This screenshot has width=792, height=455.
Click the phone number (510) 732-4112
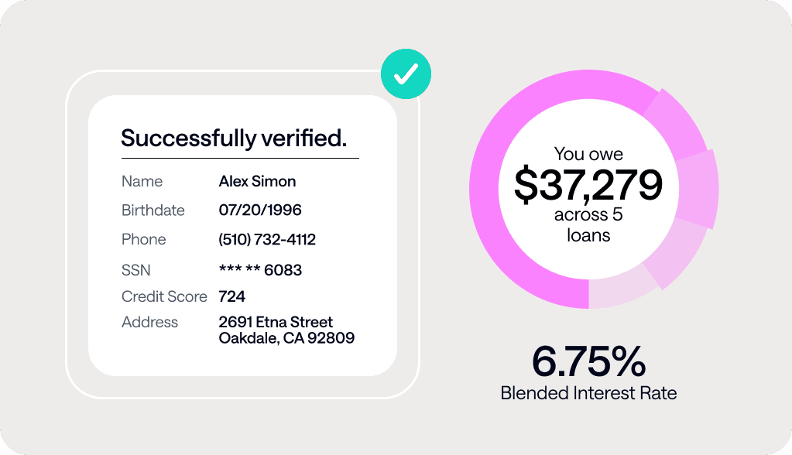267,239
